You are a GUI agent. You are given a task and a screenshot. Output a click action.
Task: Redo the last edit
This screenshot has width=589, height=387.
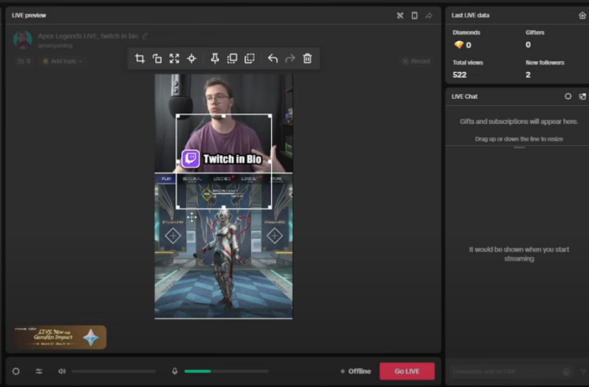290,59
